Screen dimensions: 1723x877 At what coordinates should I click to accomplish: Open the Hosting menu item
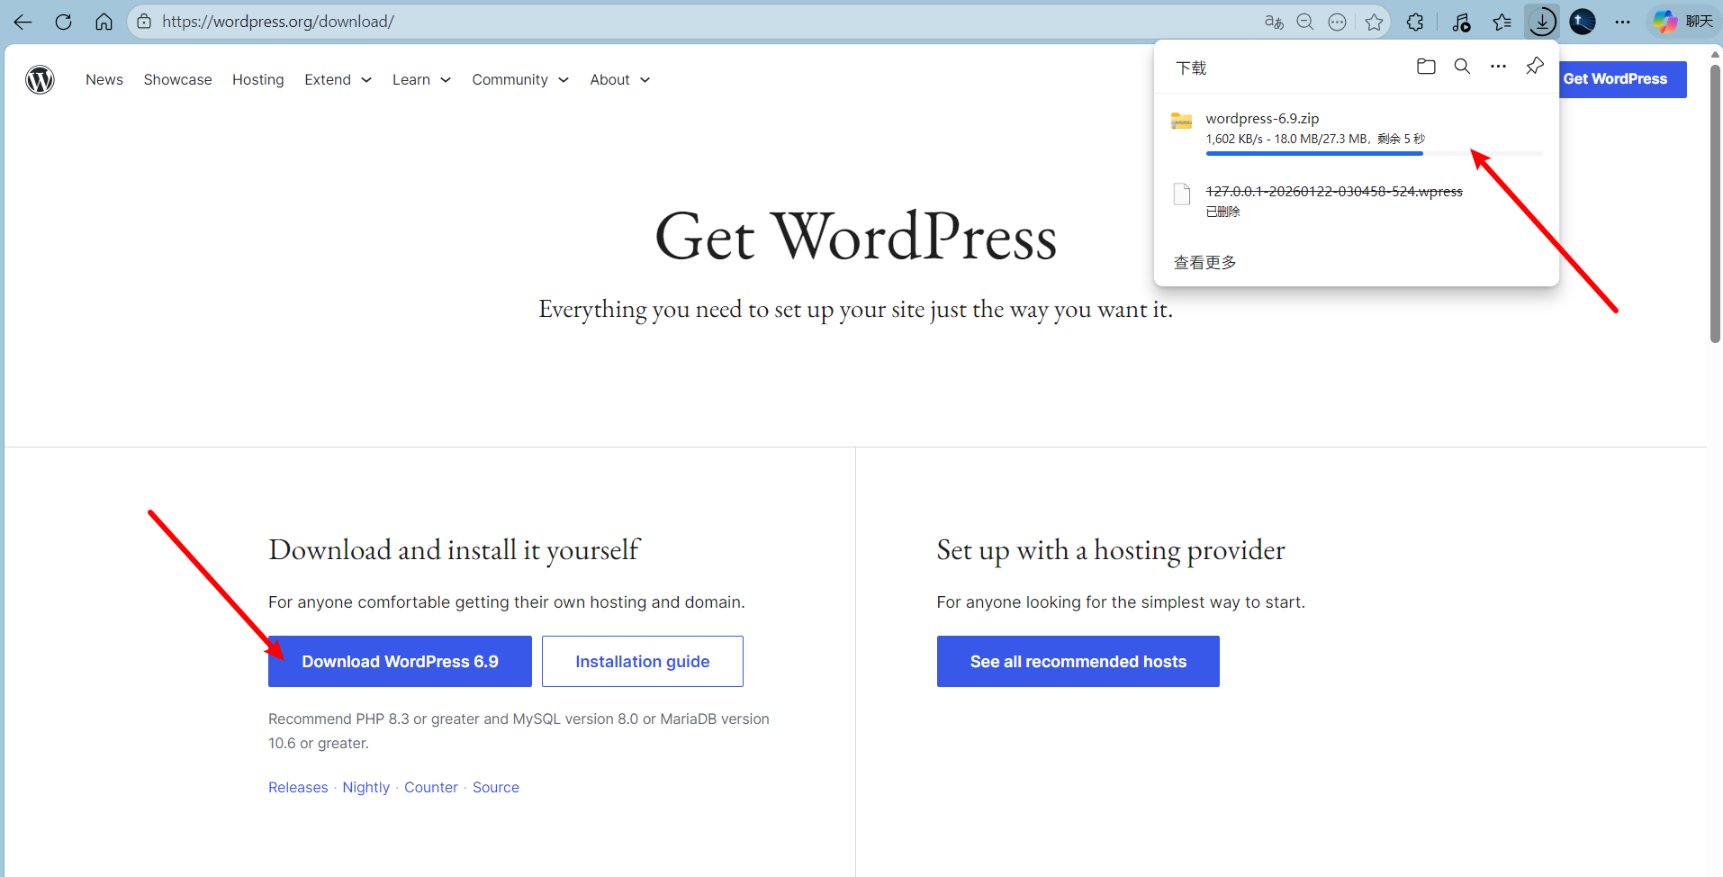click(258, 80)
